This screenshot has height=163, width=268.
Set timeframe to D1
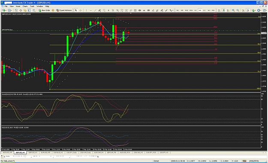(204, 10)
